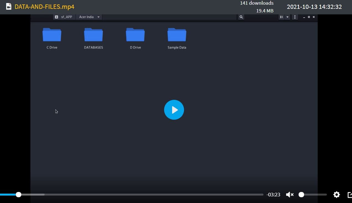The width and height of the screenshot is (352, 203).
Task: Open the C Drive folder
Action: click(52, 38)
